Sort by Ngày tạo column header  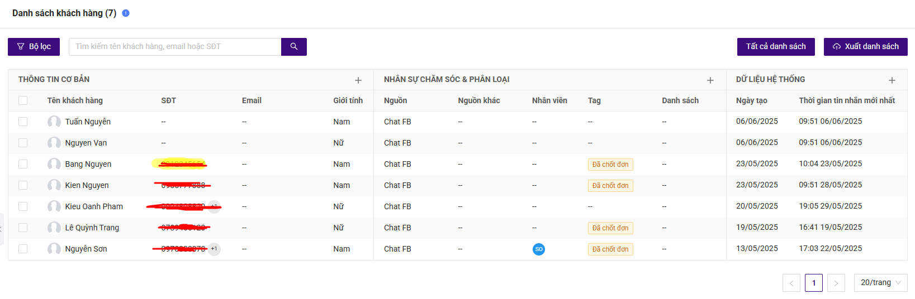coord(751,100)
